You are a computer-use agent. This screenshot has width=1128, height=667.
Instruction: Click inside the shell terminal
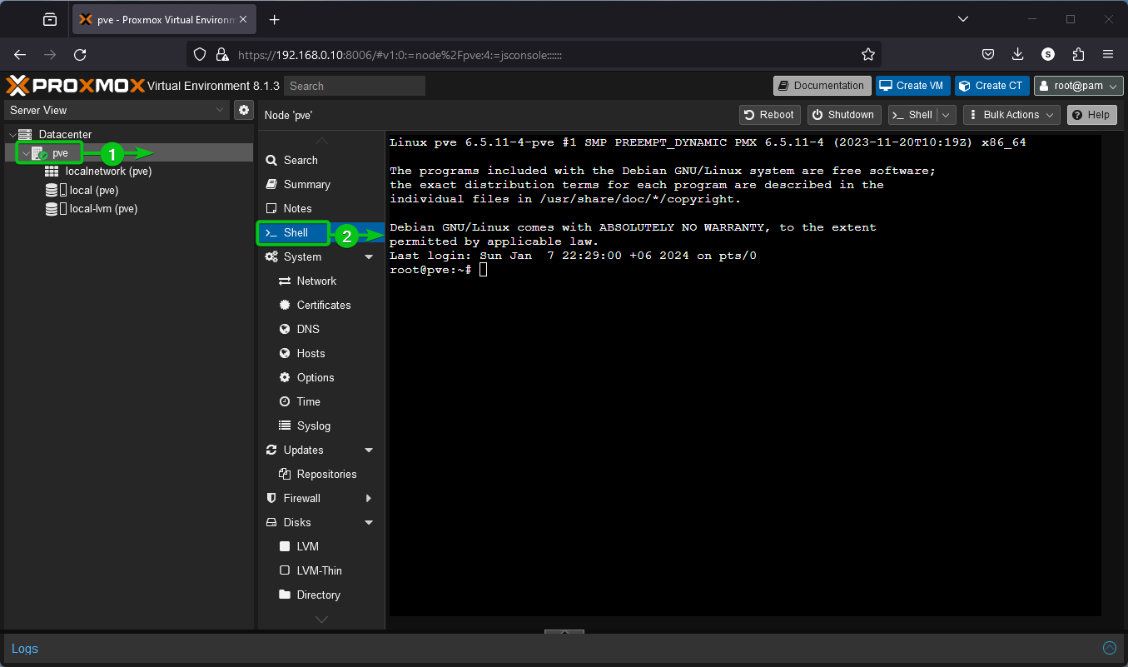pyautogui.click(x=745, y=375)
